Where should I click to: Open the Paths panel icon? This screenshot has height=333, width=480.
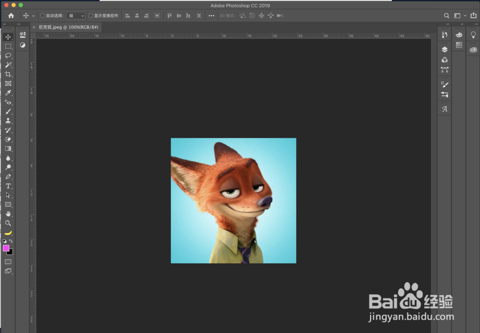(x=444, y=70)
